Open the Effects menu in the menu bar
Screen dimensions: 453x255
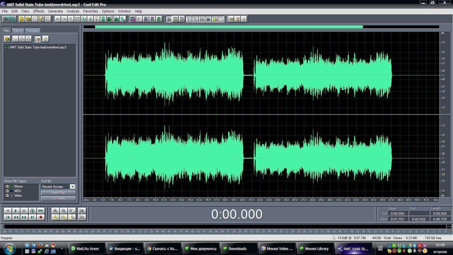coord(39,11)
